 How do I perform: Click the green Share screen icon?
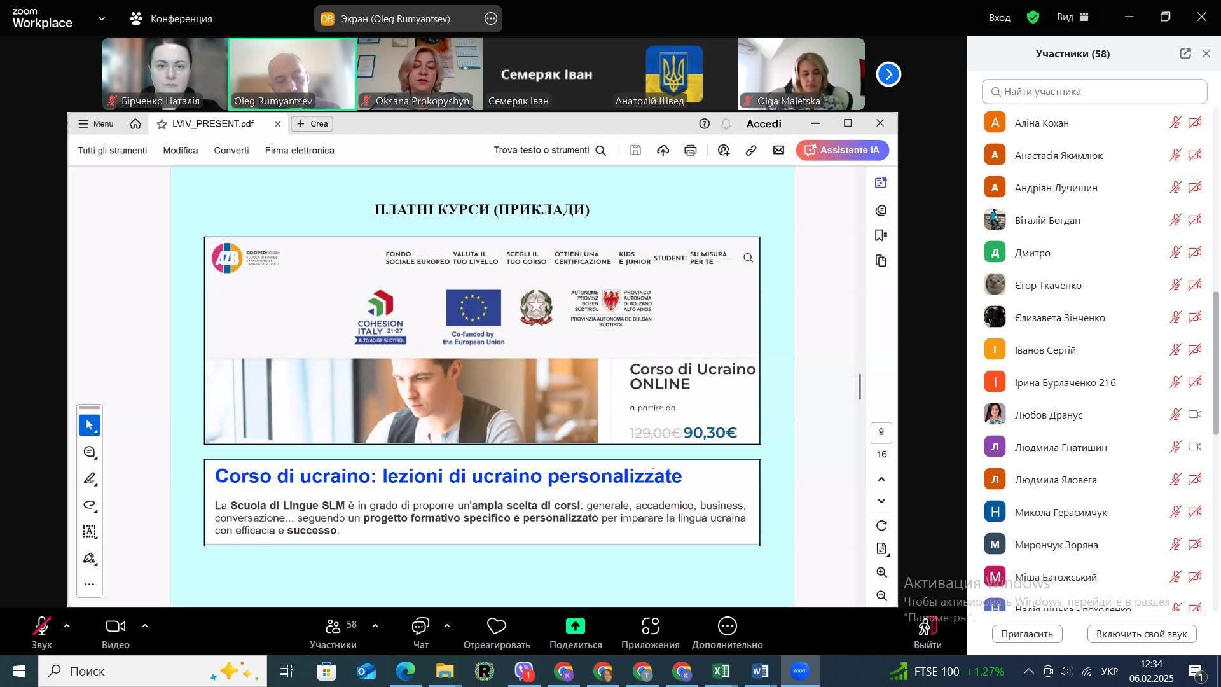click(x=575, y=627)
